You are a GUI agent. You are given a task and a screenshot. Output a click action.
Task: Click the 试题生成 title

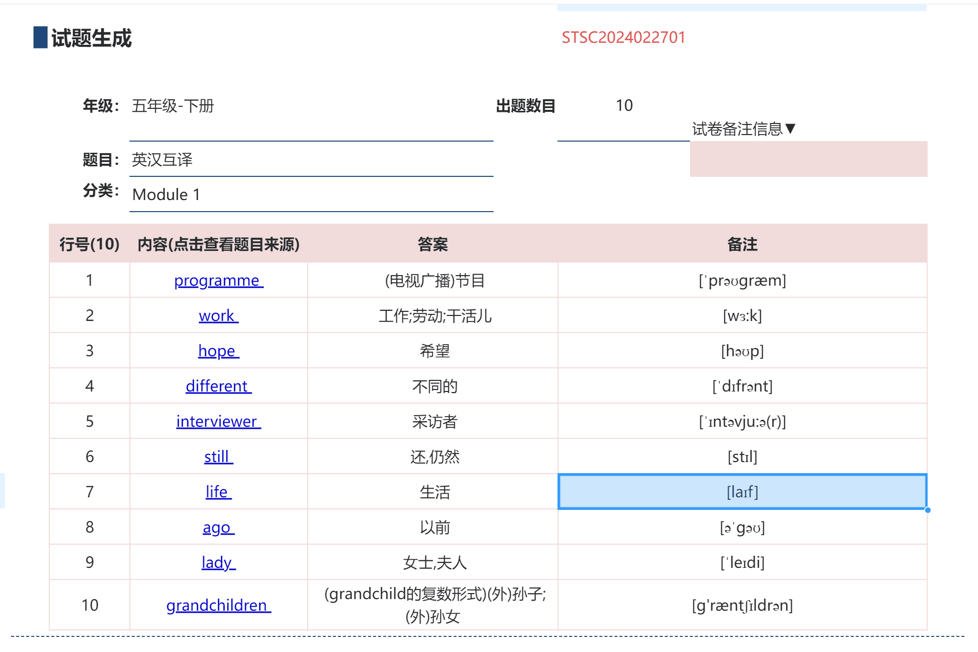91,38
